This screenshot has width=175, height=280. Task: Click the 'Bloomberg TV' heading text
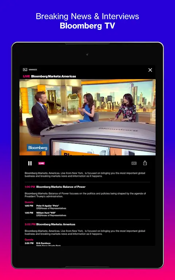click(87, 26)
